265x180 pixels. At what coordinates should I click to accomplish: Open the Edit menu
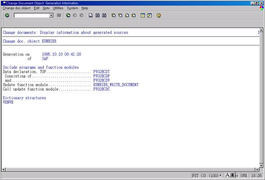(x=37, y=8)
